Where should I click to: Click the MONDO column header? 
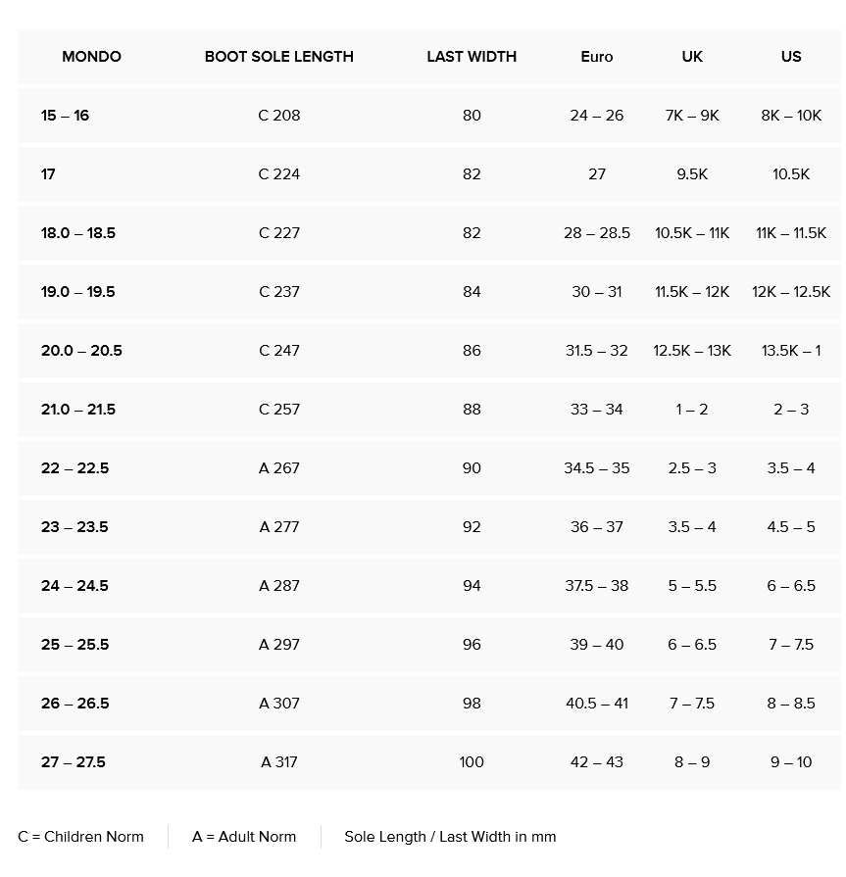[91, 57]
